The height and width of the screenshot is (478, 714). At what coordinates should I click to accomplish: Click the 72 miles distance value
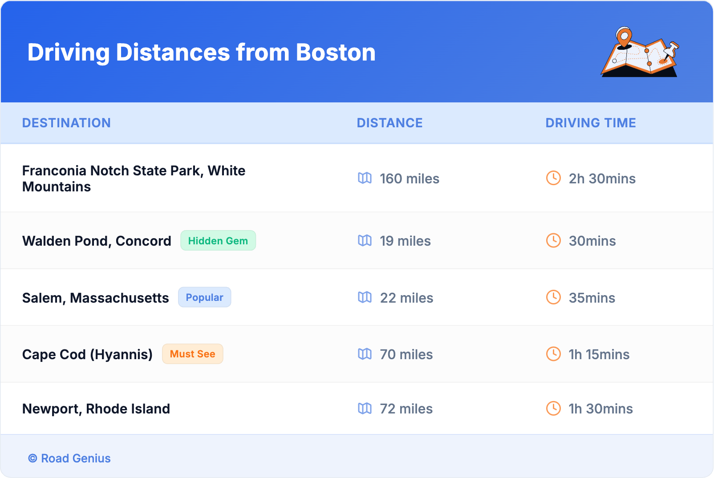[406, 409]
